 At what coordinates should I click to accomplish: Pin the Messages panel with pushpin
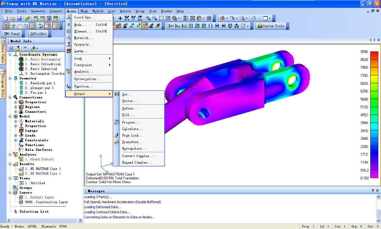point(373,190)
